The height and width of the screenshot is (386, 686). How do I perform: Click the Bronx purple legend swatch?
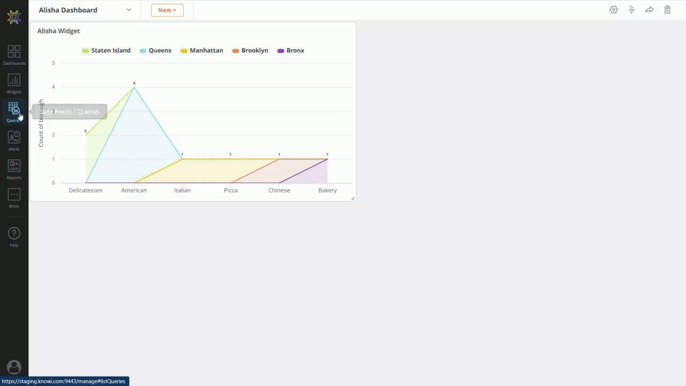(280, 51)
